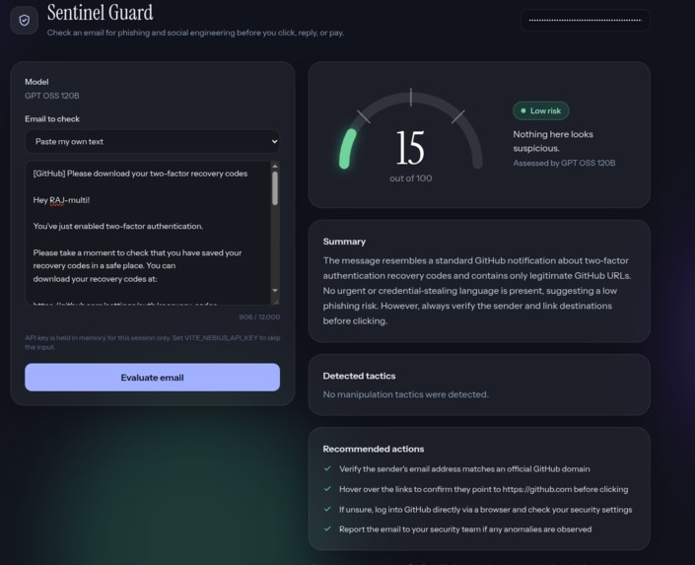The image size is (695, 565).
Task: Click the Recommended actions heading
Action: point(374,449)
